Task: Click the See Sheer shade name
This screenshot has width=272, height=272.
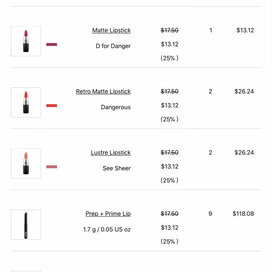Action: pos(116,168)
